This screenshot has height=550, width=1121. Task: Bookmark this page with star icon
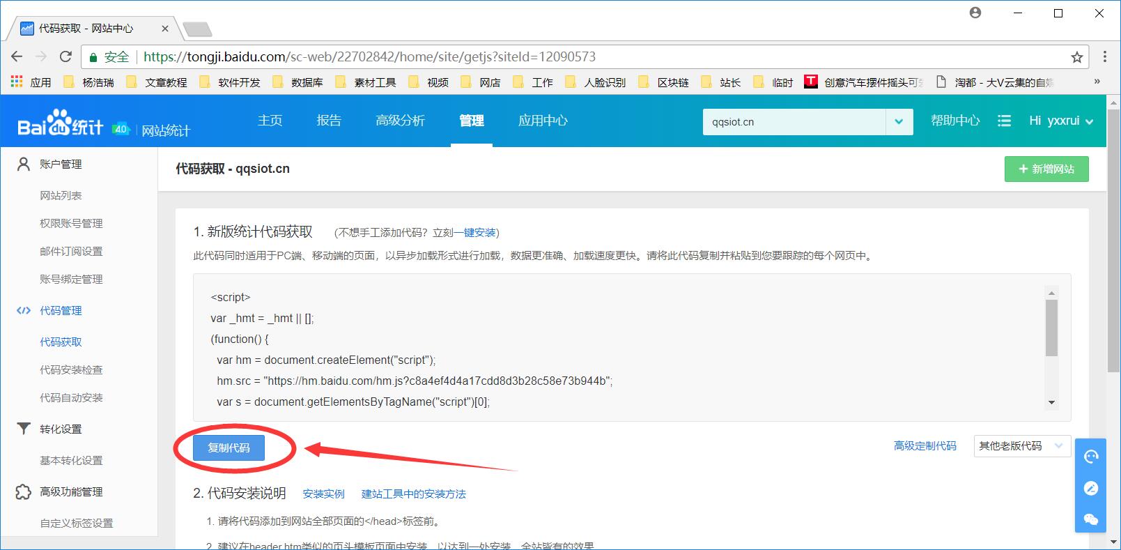pyautogui.click(x=1076, y=57)
